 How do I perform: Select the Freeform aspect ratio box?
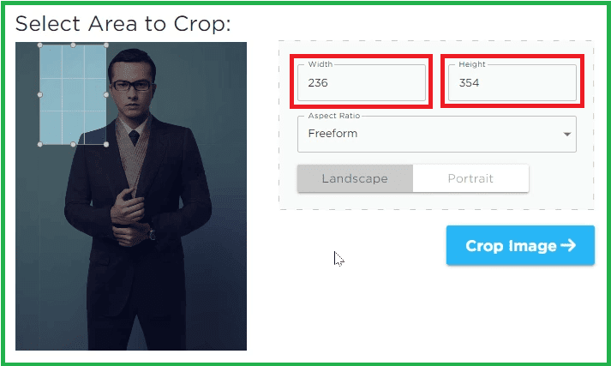click(437, 134)
